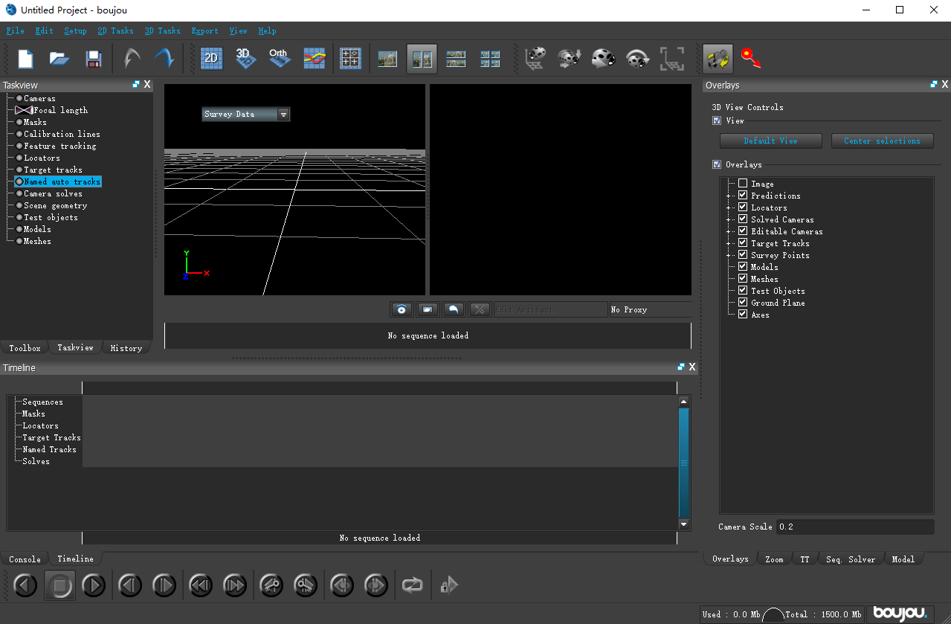Open the File menu
This screenshot has height=624, width=951.
point(15,30)
